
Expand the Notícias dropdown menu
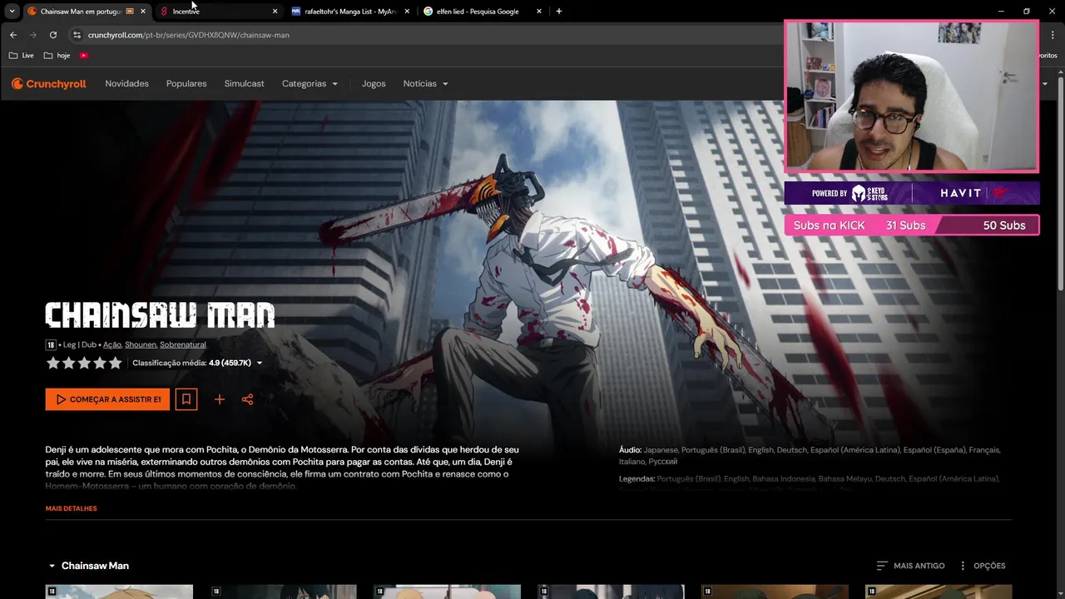425,83
